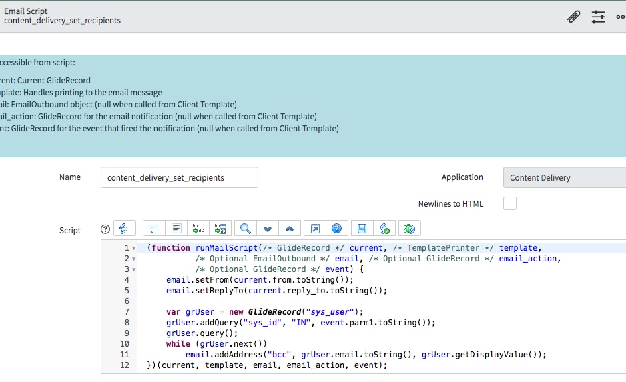The width and height of the screenshot is (626, 382).
Task: Place cursor on grUser.query() line
Action: 202,333
